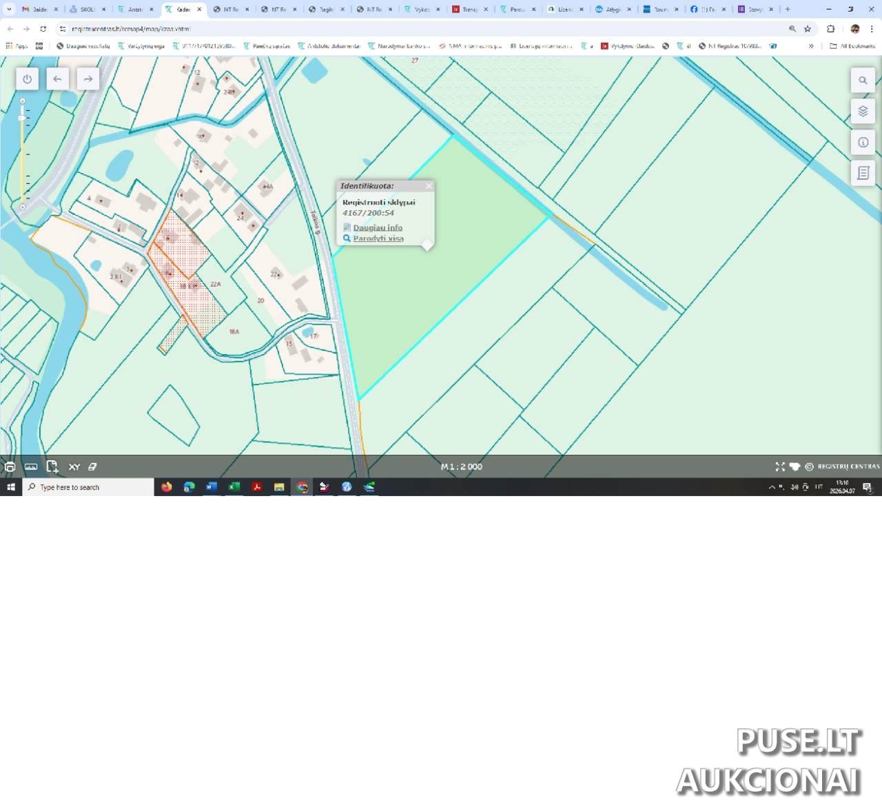Open the map search tool
The height and width of the screenshot is (811, 882).
point(863,81)
